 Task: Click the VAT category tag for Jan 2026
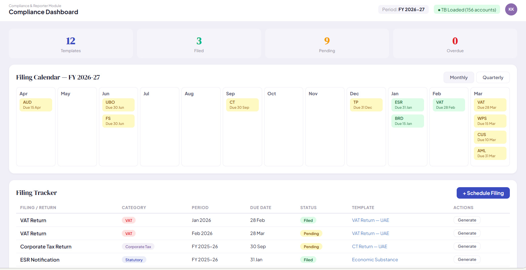[129, 221]
